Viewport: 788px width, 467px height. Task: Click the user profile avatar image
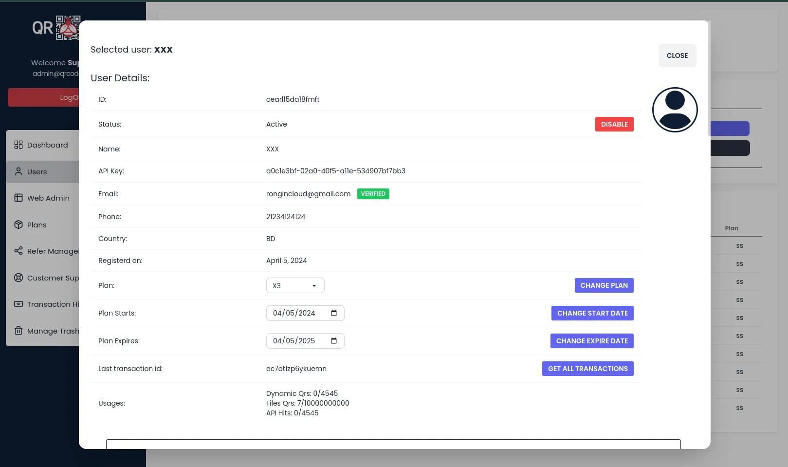coord(675,110)
